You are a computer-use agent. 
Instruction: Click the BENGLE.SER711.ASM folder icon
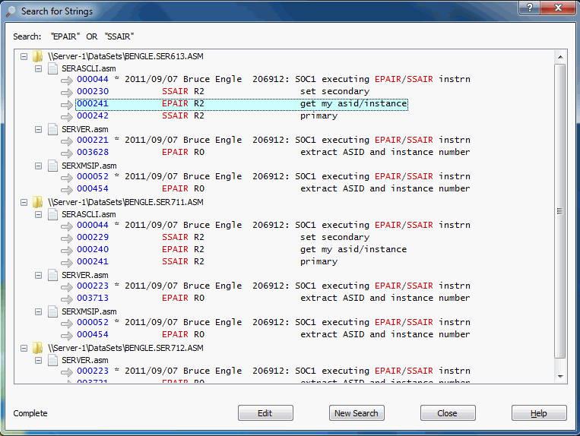(x=38, y=202)
